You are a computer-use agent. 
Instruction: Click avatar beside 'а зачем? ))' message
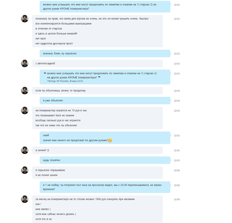[25, 150]
